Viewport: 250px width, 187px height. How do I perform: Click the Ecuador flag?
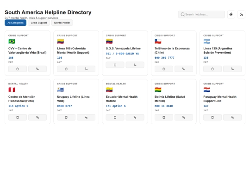(109, 90)
